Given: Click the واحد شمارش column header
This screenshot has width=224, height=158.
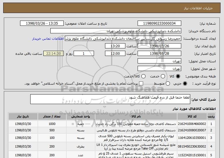Looking at the screenshot, I should point(81,117).
